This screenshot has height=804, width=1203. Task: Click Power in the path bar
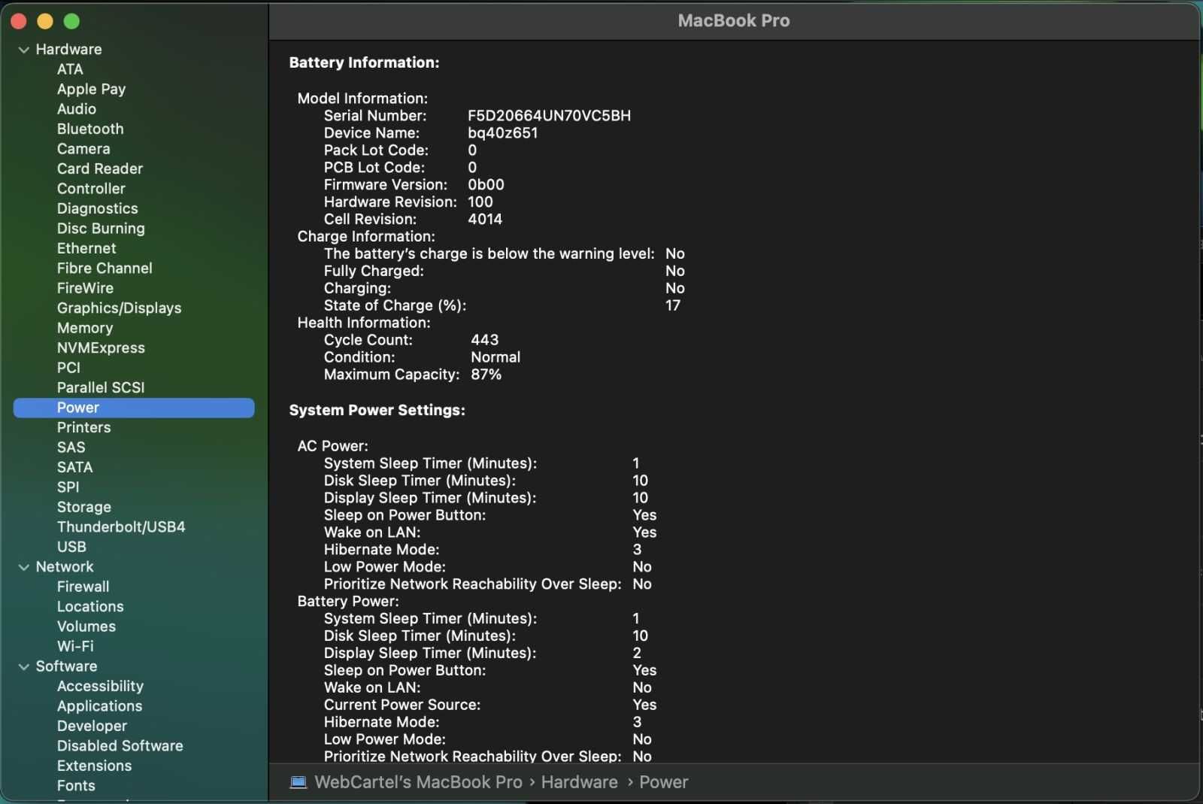pos(663,782)
